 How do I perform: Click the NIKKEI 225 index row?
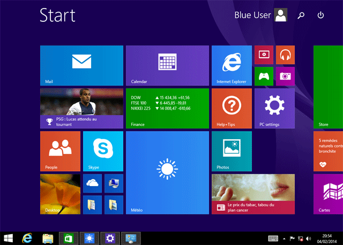coord(161,108)
